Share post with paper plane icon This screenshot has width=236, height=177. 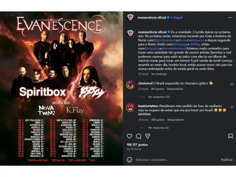[x=148, y=136]
